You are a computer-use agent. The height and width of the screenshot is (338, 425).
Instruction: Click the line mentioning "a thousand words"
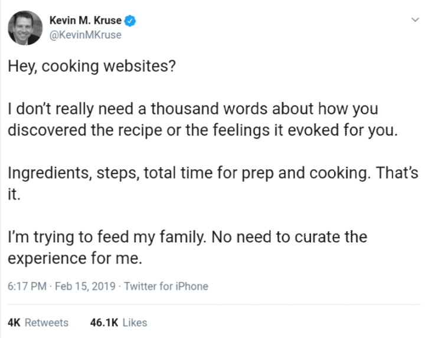click(x=192, y=110)
